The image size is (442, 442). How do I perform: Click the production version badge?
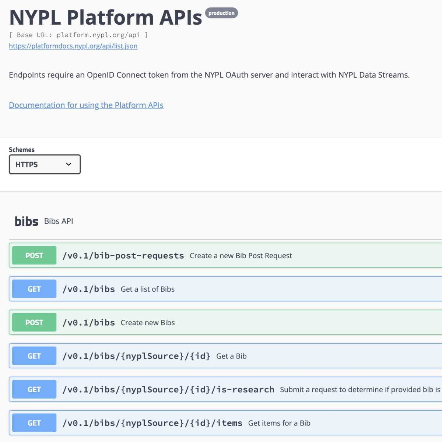[221, 13]
